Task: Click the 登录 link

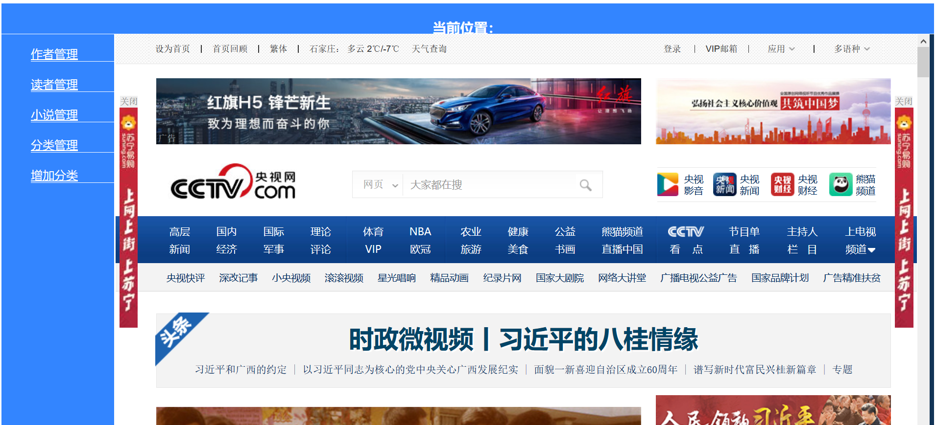Action: point(672,49)
